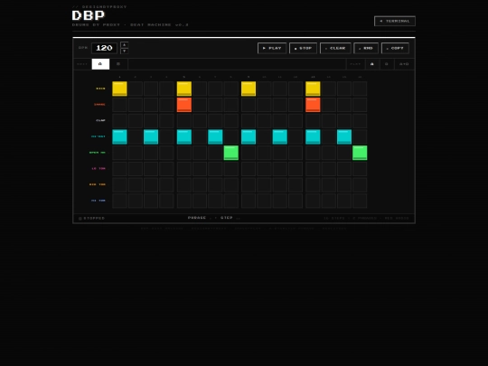488x366 pixels.
Task: Increase BPM with the up arrow
Action: coord(124,45)
